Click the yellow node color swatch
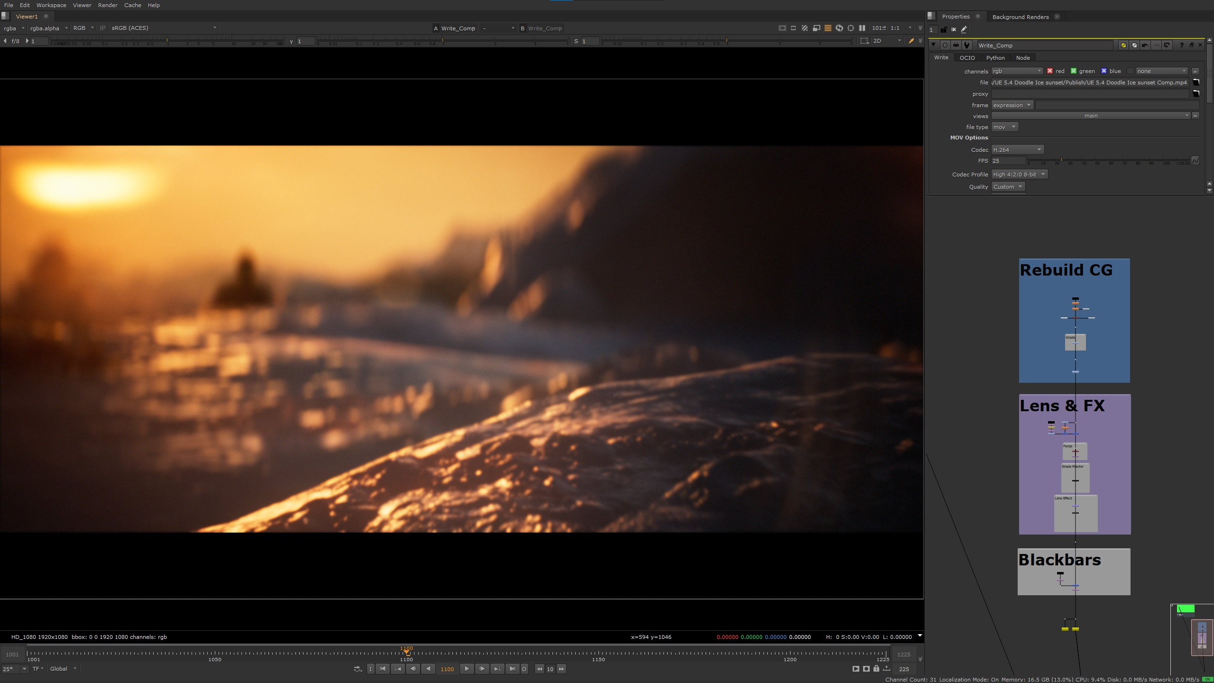This screenshot has width=1214, height=683. pos(1123,46)
